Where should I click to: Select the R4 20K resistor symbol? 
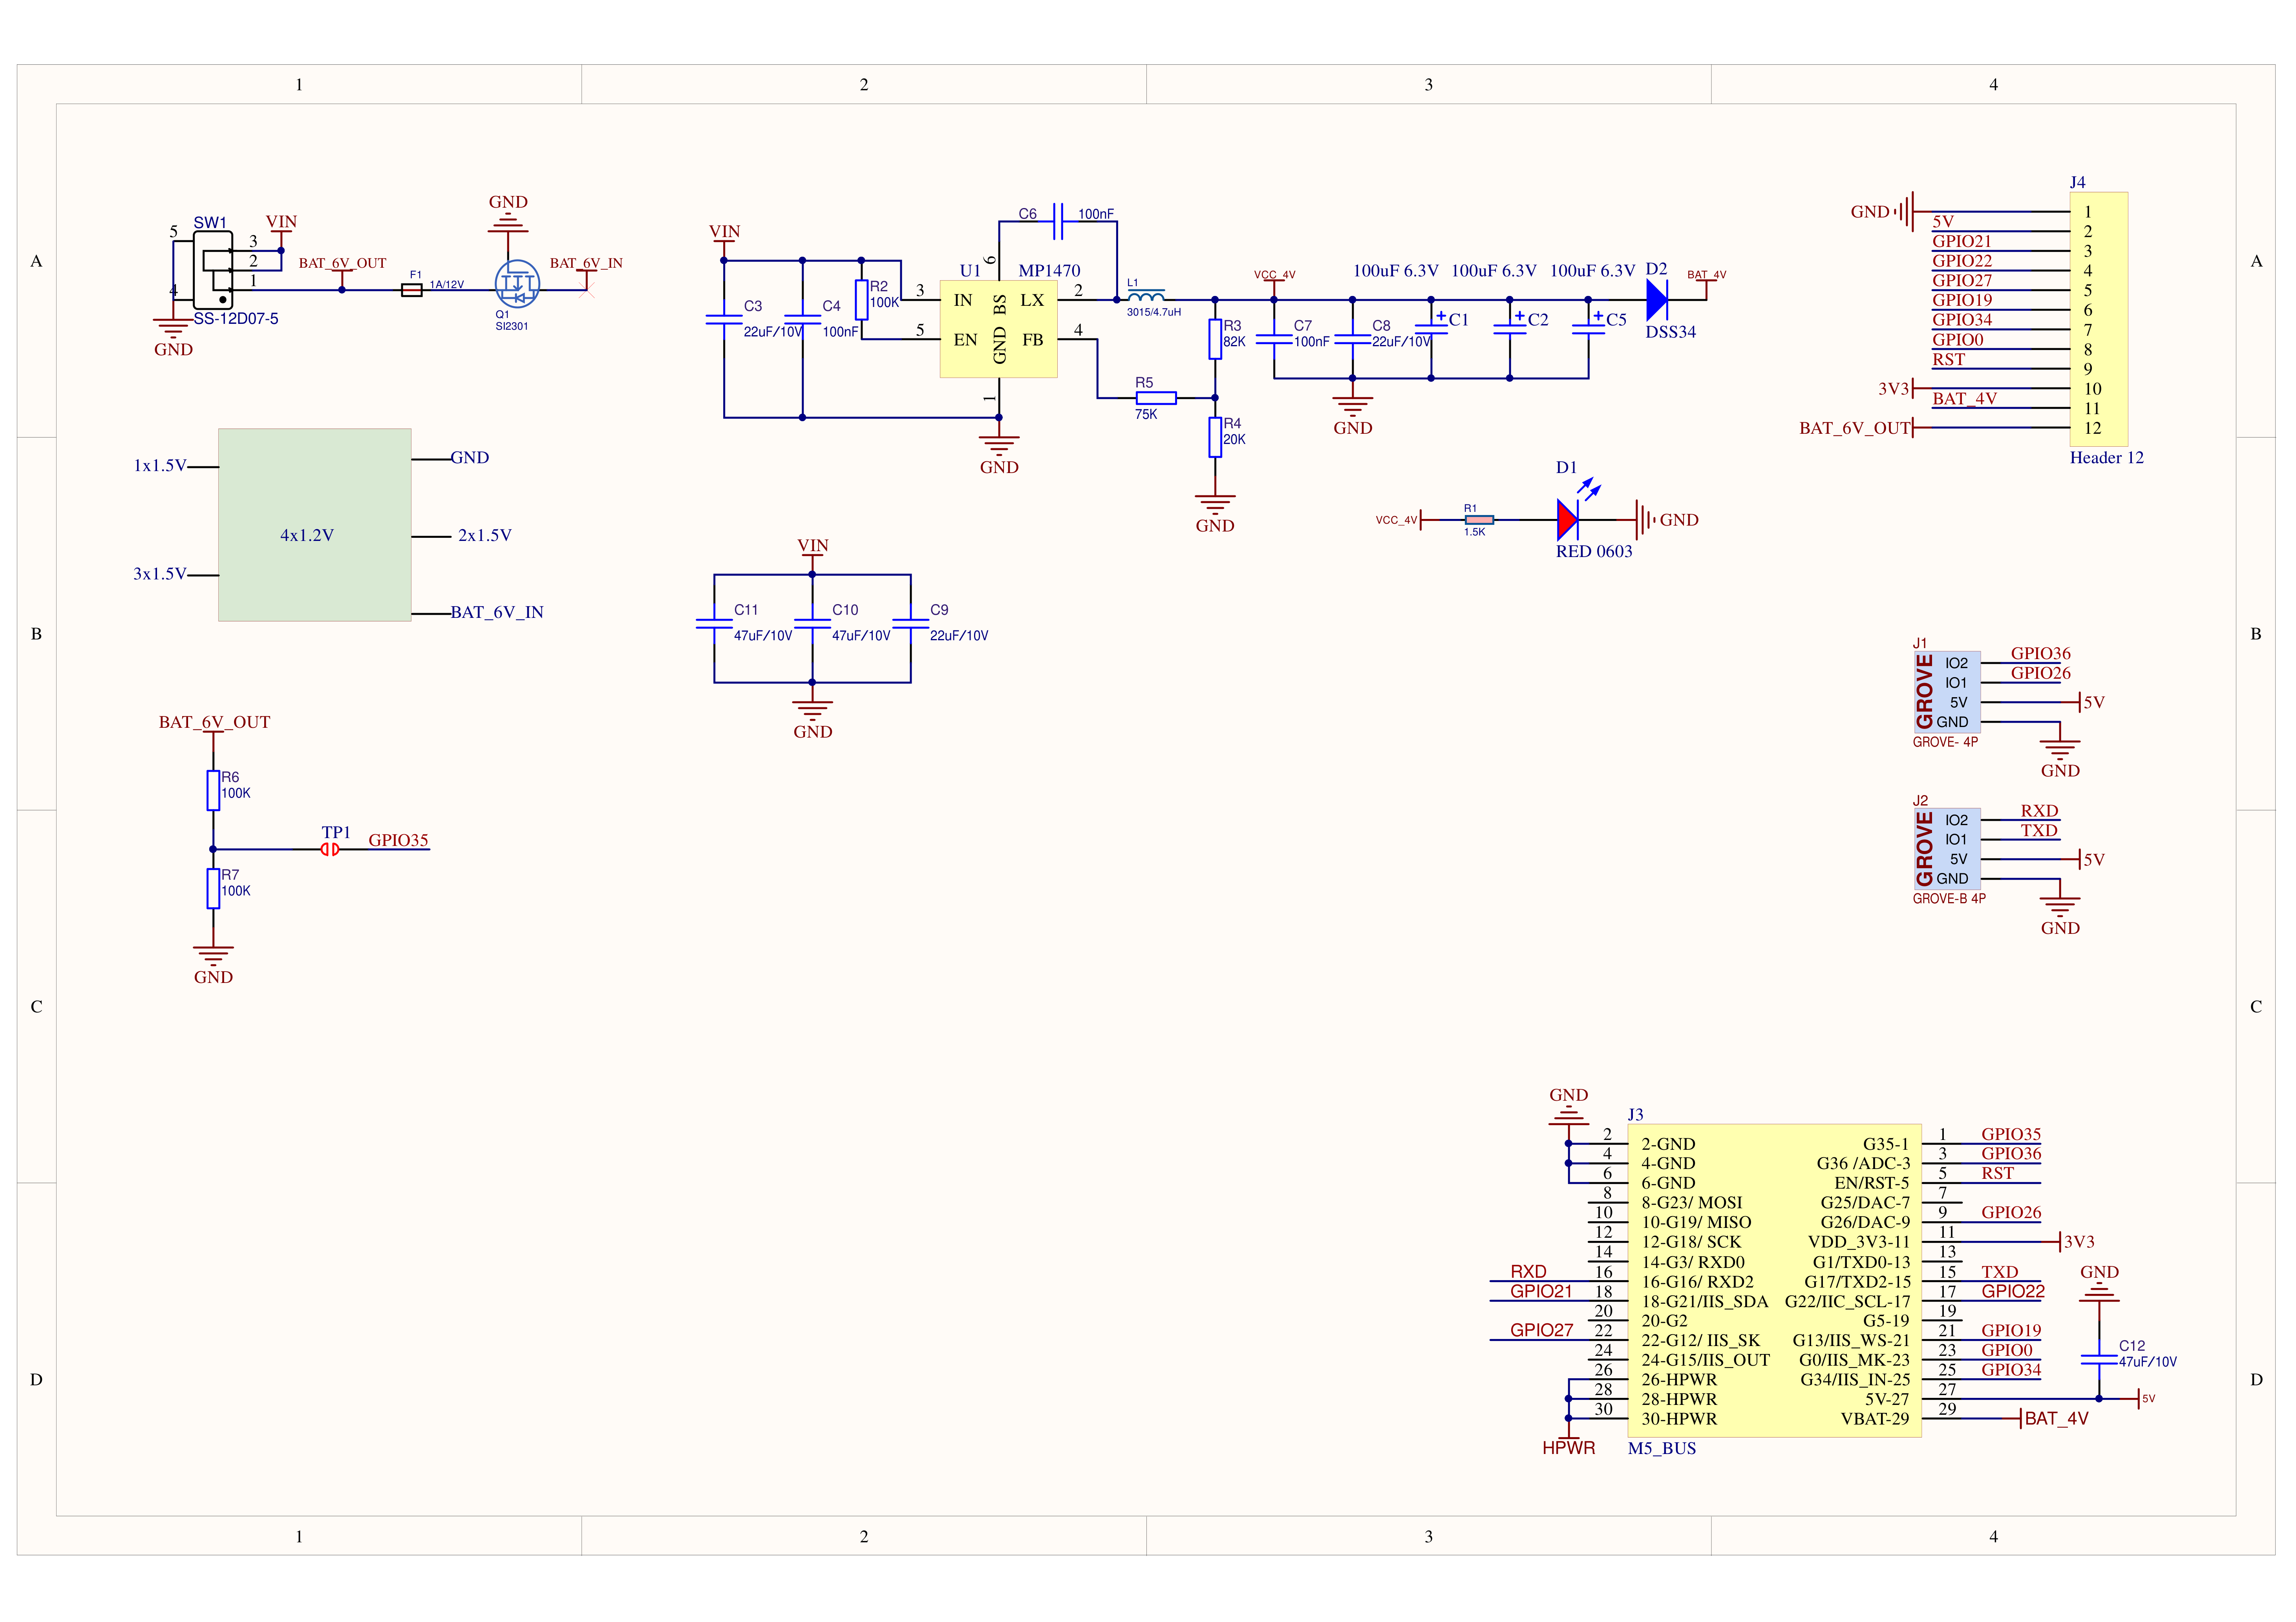coord(1215,437)
